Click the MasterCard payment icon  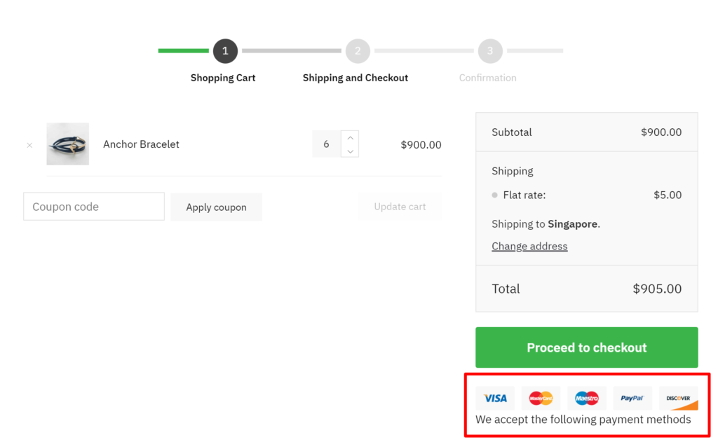click(x=541, y=398)
